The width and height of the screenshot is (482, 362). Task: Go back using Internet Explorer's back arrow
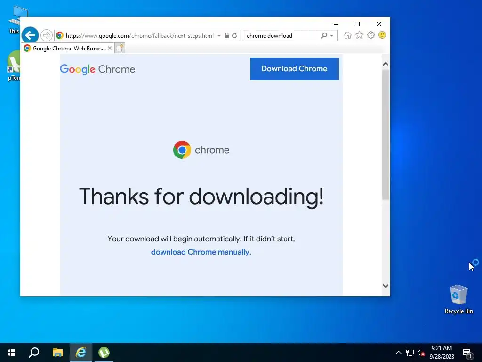tap(30, 35)
